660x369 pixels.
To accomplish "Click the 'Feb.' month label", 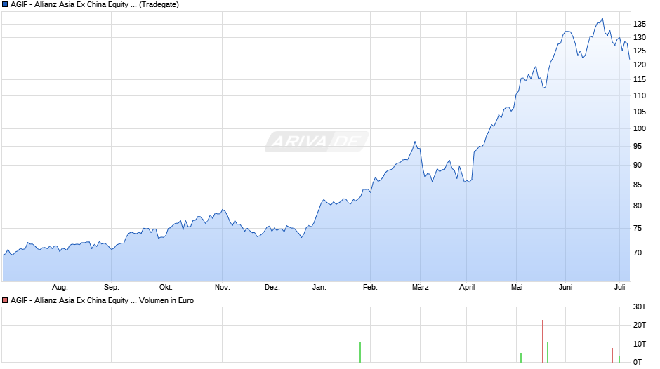I will [370, 288].
